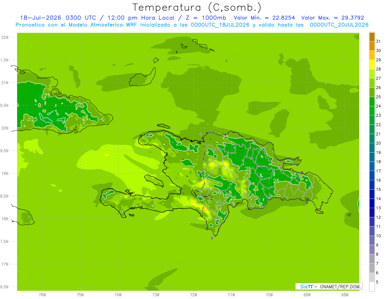This screenshot has width=387, height=299.
Task: Click the teal swatch between 19 and 20
Action: click(x=372, y=148)
